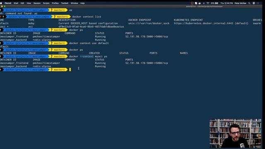Viewport: 265px width, 149px height.
Task: Open the Profiles menu
Action: pyautogui.click(x=55, y=3)
